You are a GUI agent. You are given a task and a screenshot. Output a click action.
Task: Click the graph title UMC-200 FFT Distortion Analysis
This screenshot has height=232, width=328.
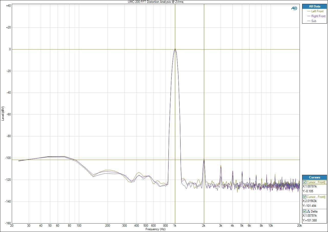coord(156,2)
